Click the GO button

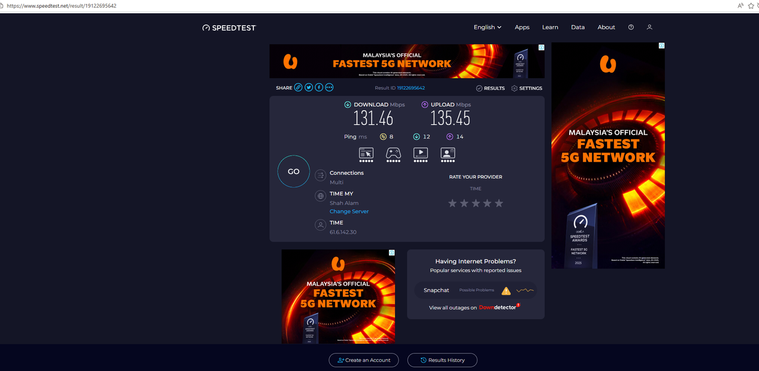(x=294, y=172)
